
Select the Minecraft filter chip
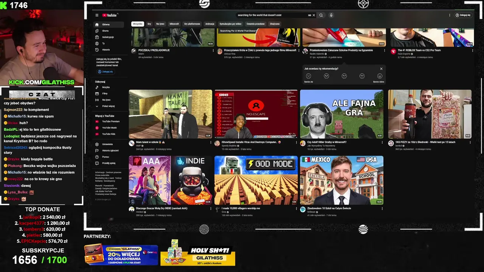coord(174,24)
